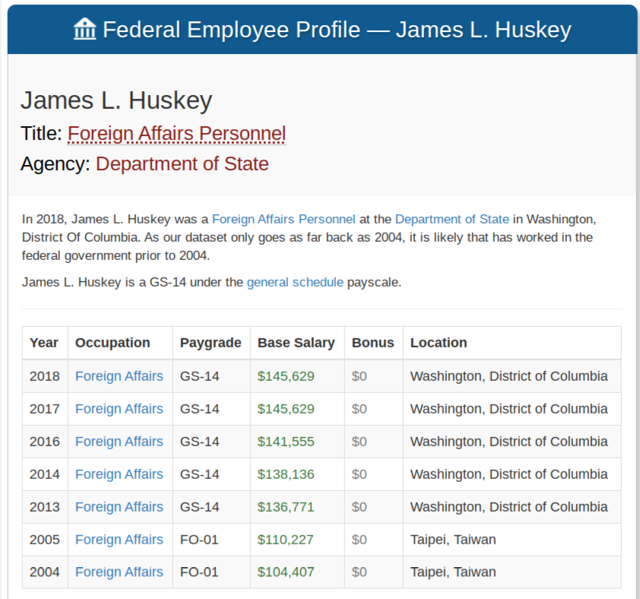Select the 2018 year cell

[45, 376]
